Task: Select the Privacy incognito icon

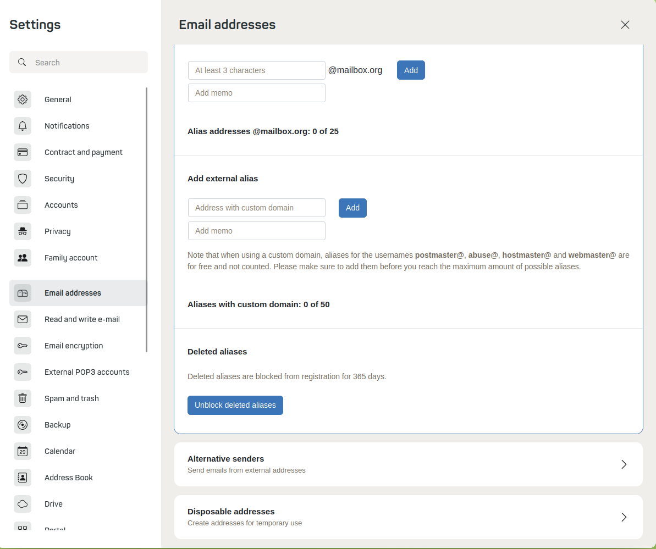Action: pos(23,231)
